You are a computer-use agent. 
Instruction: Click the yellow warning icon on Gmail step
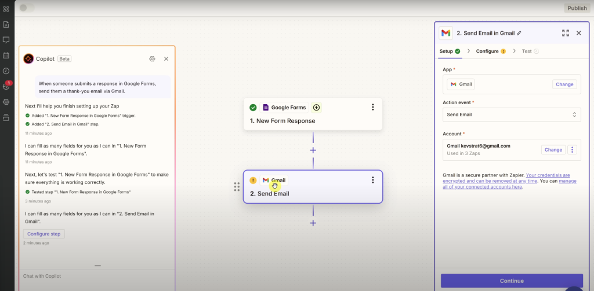[x=253, y=181]
